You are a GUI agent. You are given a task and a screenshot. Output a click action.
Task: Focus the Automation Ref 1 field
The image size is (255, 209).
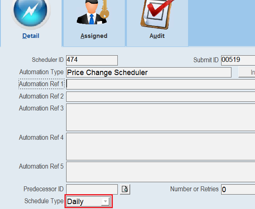[160, 84]
